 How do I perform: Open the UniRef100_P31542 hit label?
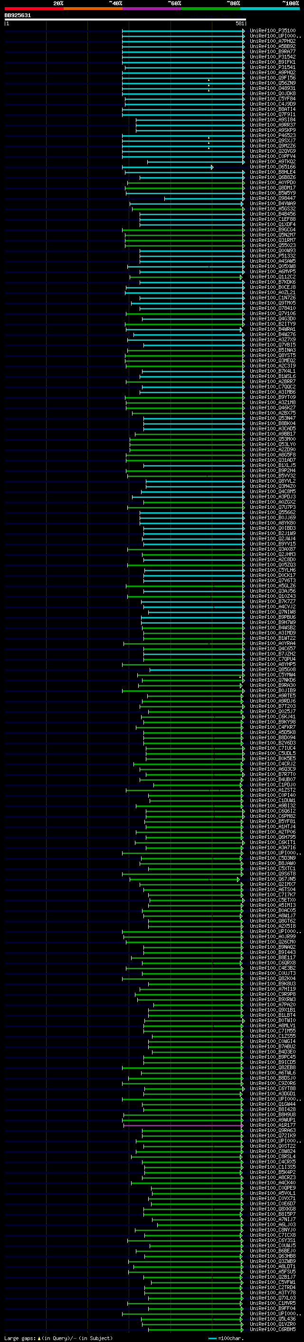point(272,57)
